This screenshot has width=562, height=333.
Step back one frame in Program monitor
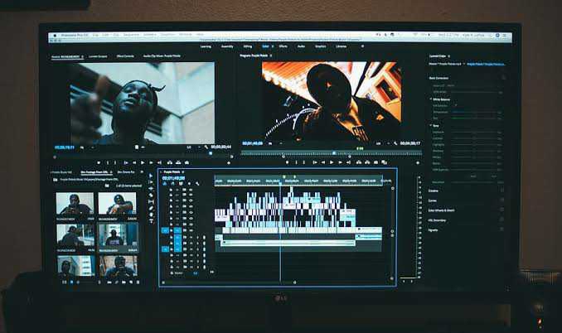pos(323,162)
